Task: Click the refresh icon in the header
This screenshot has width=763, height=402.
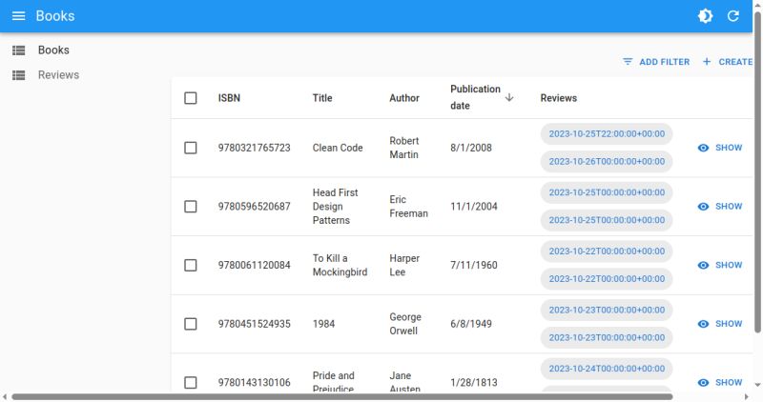Action: point(733,16)
